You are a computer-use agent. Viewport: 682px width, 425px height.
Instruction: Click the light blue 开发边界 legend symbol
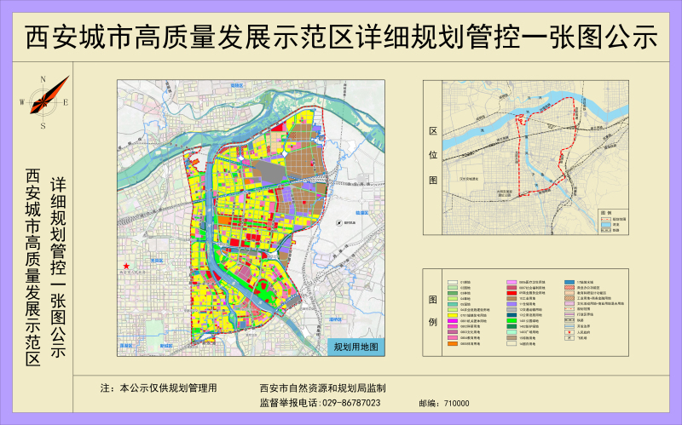(569, 326)
